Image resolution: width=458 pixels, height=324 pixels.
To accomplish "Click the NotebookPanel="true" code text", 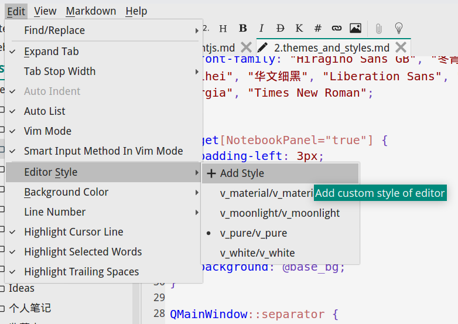I will tap(296, 140).
